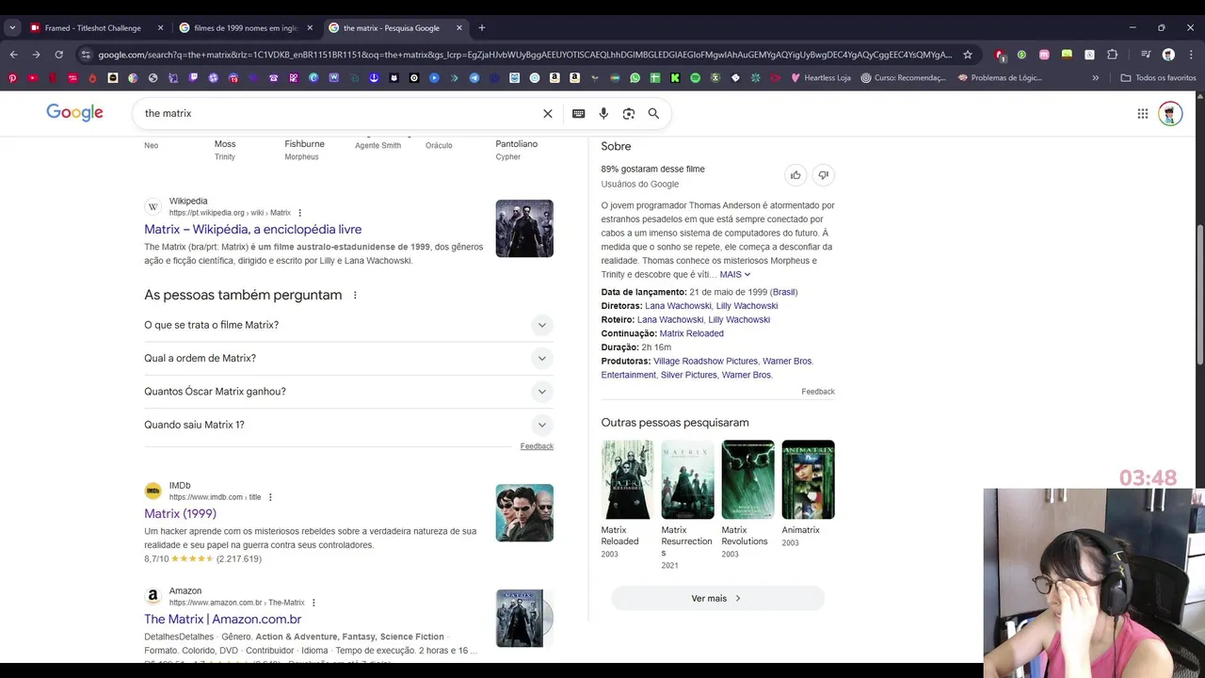Open the Wikipedia result thumbnail image
The image size is (1205, 678).
(524, 228)
